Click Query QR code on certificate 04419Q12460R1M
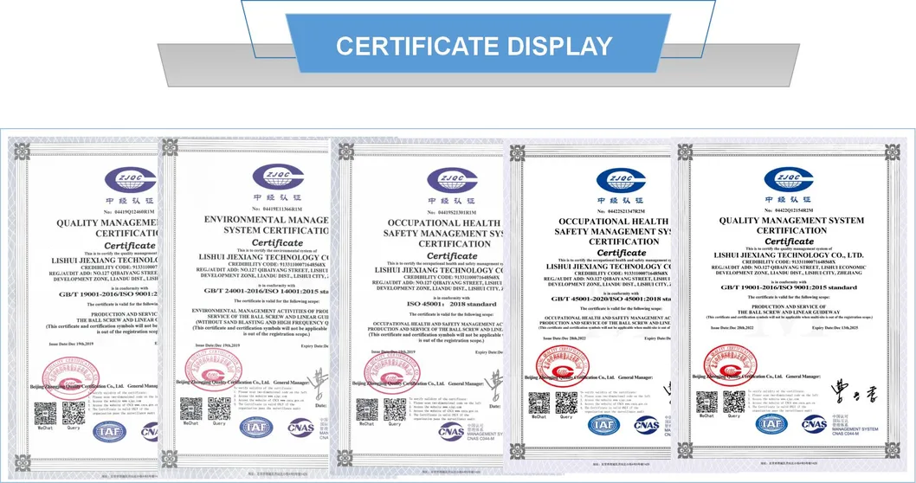Viewport: 916px width, 483px height. click(x=74, y=414)
